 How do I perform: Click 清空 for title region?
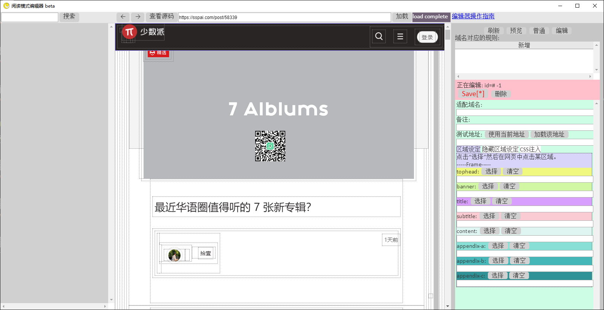pos(502,201)
